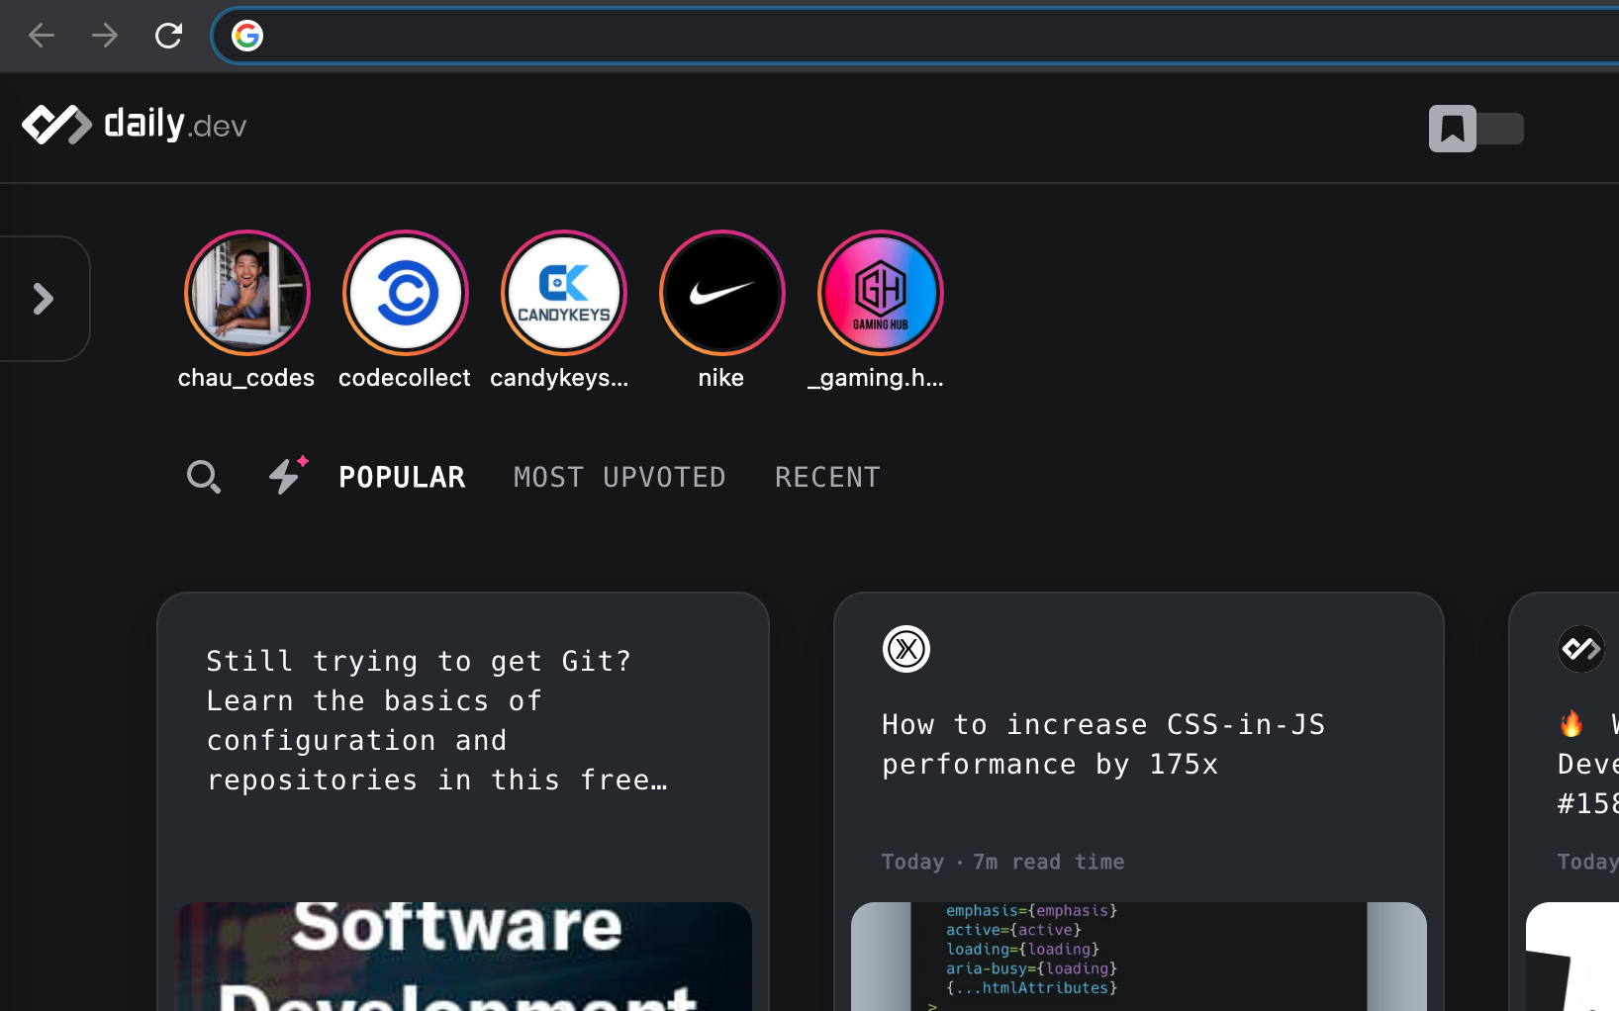Click the daily.dev source icon on third card
Screen dimensions: 1619x1011
[1581, 649]
